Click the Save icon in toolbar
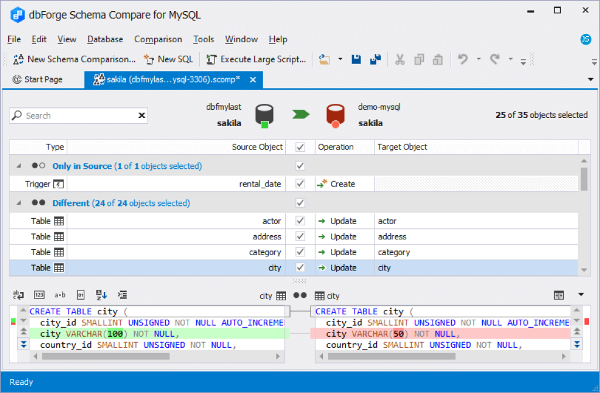This screenshot has width=600, height=393. 356,59
